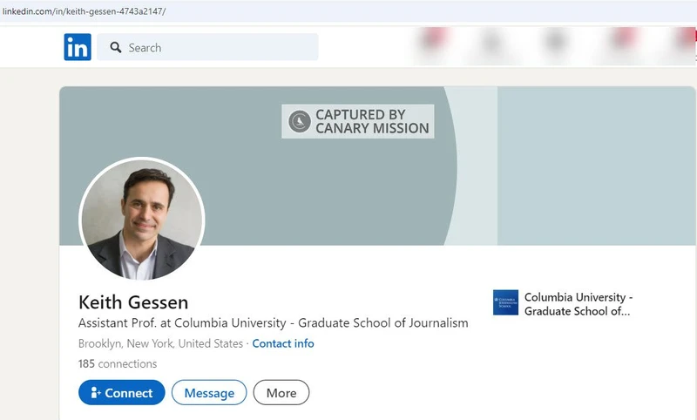Click the magnifier icon in the search bar

click(x=116, y=47)
